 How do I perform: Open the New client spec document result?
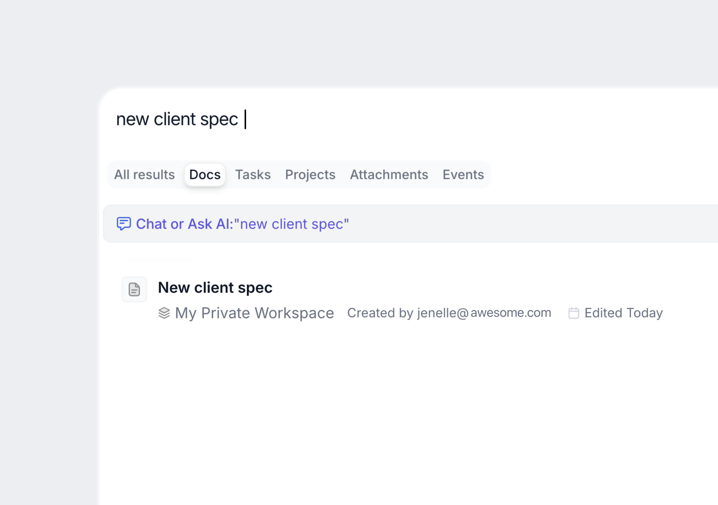point(215,288)
